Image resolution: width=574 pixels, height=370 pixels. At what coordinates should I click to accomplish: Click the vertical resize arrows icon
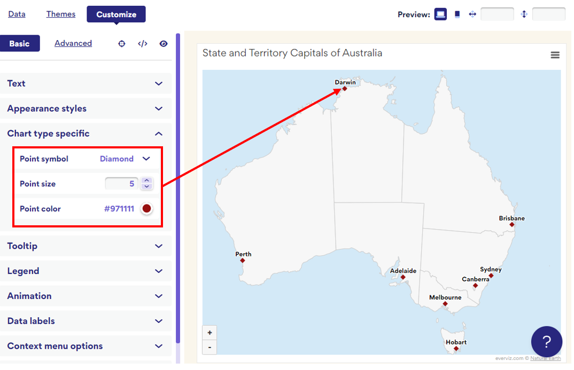tap(524, 14)
